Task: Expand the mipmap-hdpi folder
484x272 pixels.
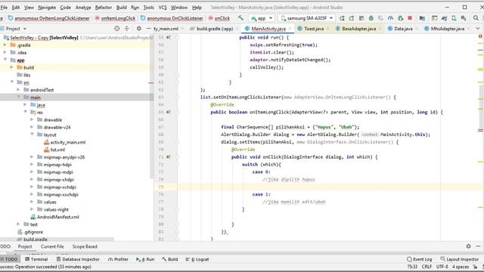Action: click(32, 165)
